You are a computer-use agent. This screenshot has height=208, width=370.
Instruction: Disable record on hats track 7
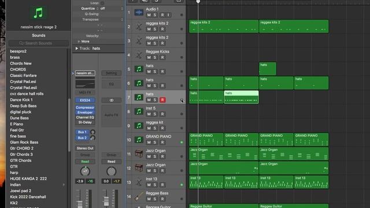(162, 100)
